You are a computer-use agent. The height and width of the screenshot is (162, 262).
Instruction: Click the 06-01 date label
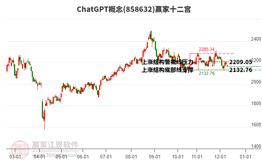pyautogui.click(x=83, y=157)
